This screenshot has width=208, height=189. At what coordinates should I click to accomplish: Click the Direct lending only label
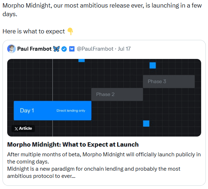(x=71, y=111)
